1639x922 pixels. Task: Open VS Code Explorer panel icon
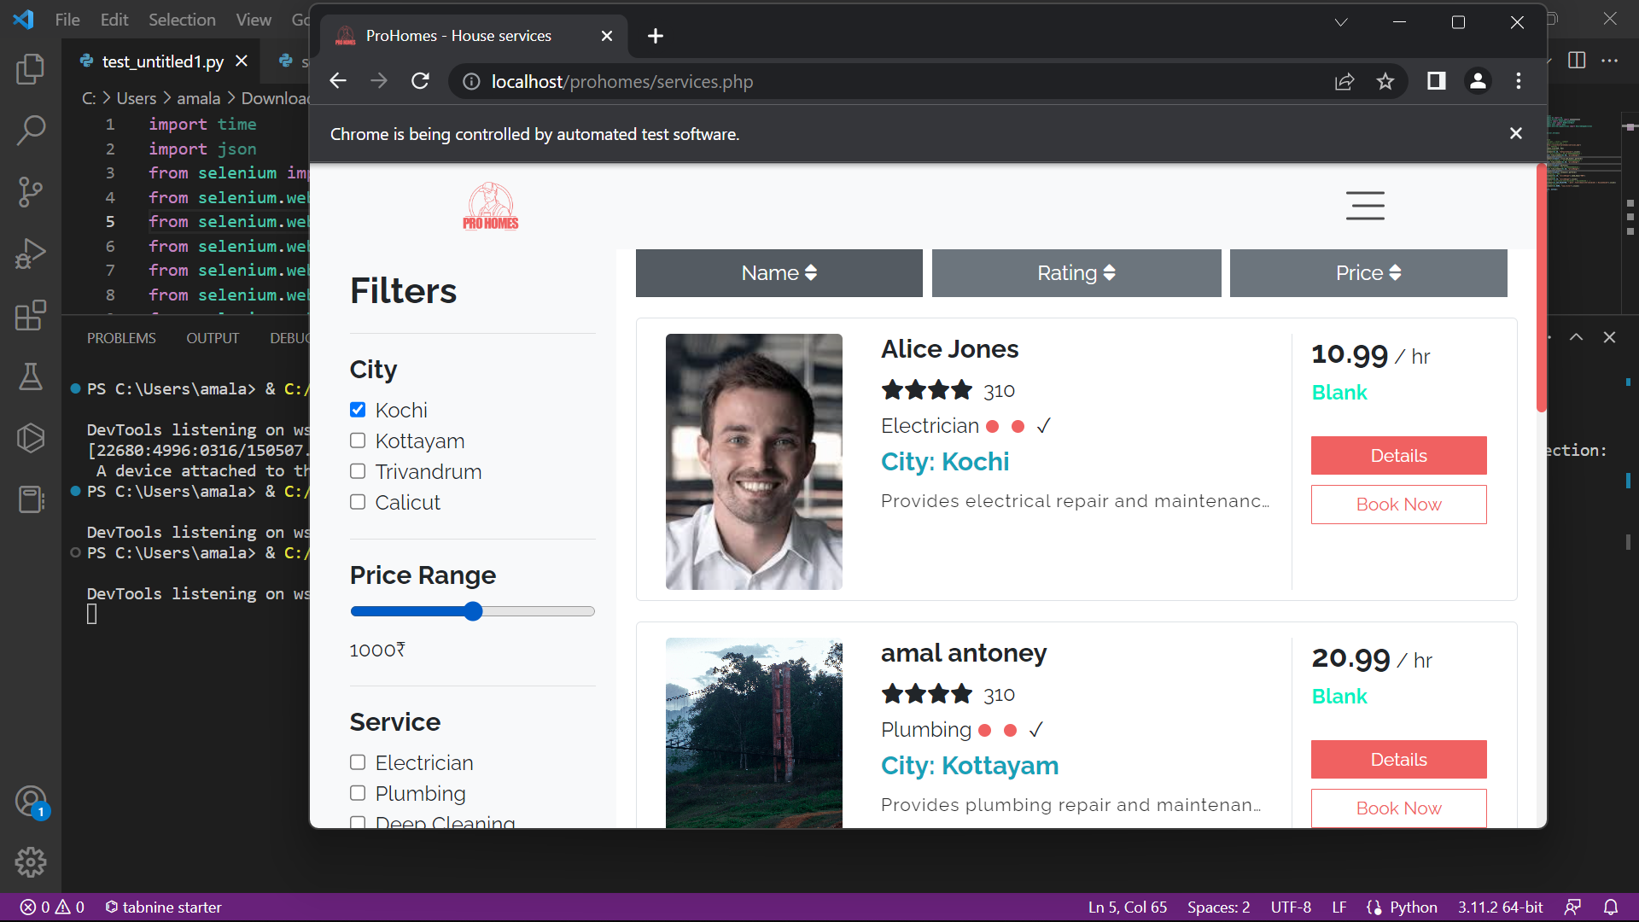(x=31, y=69)
